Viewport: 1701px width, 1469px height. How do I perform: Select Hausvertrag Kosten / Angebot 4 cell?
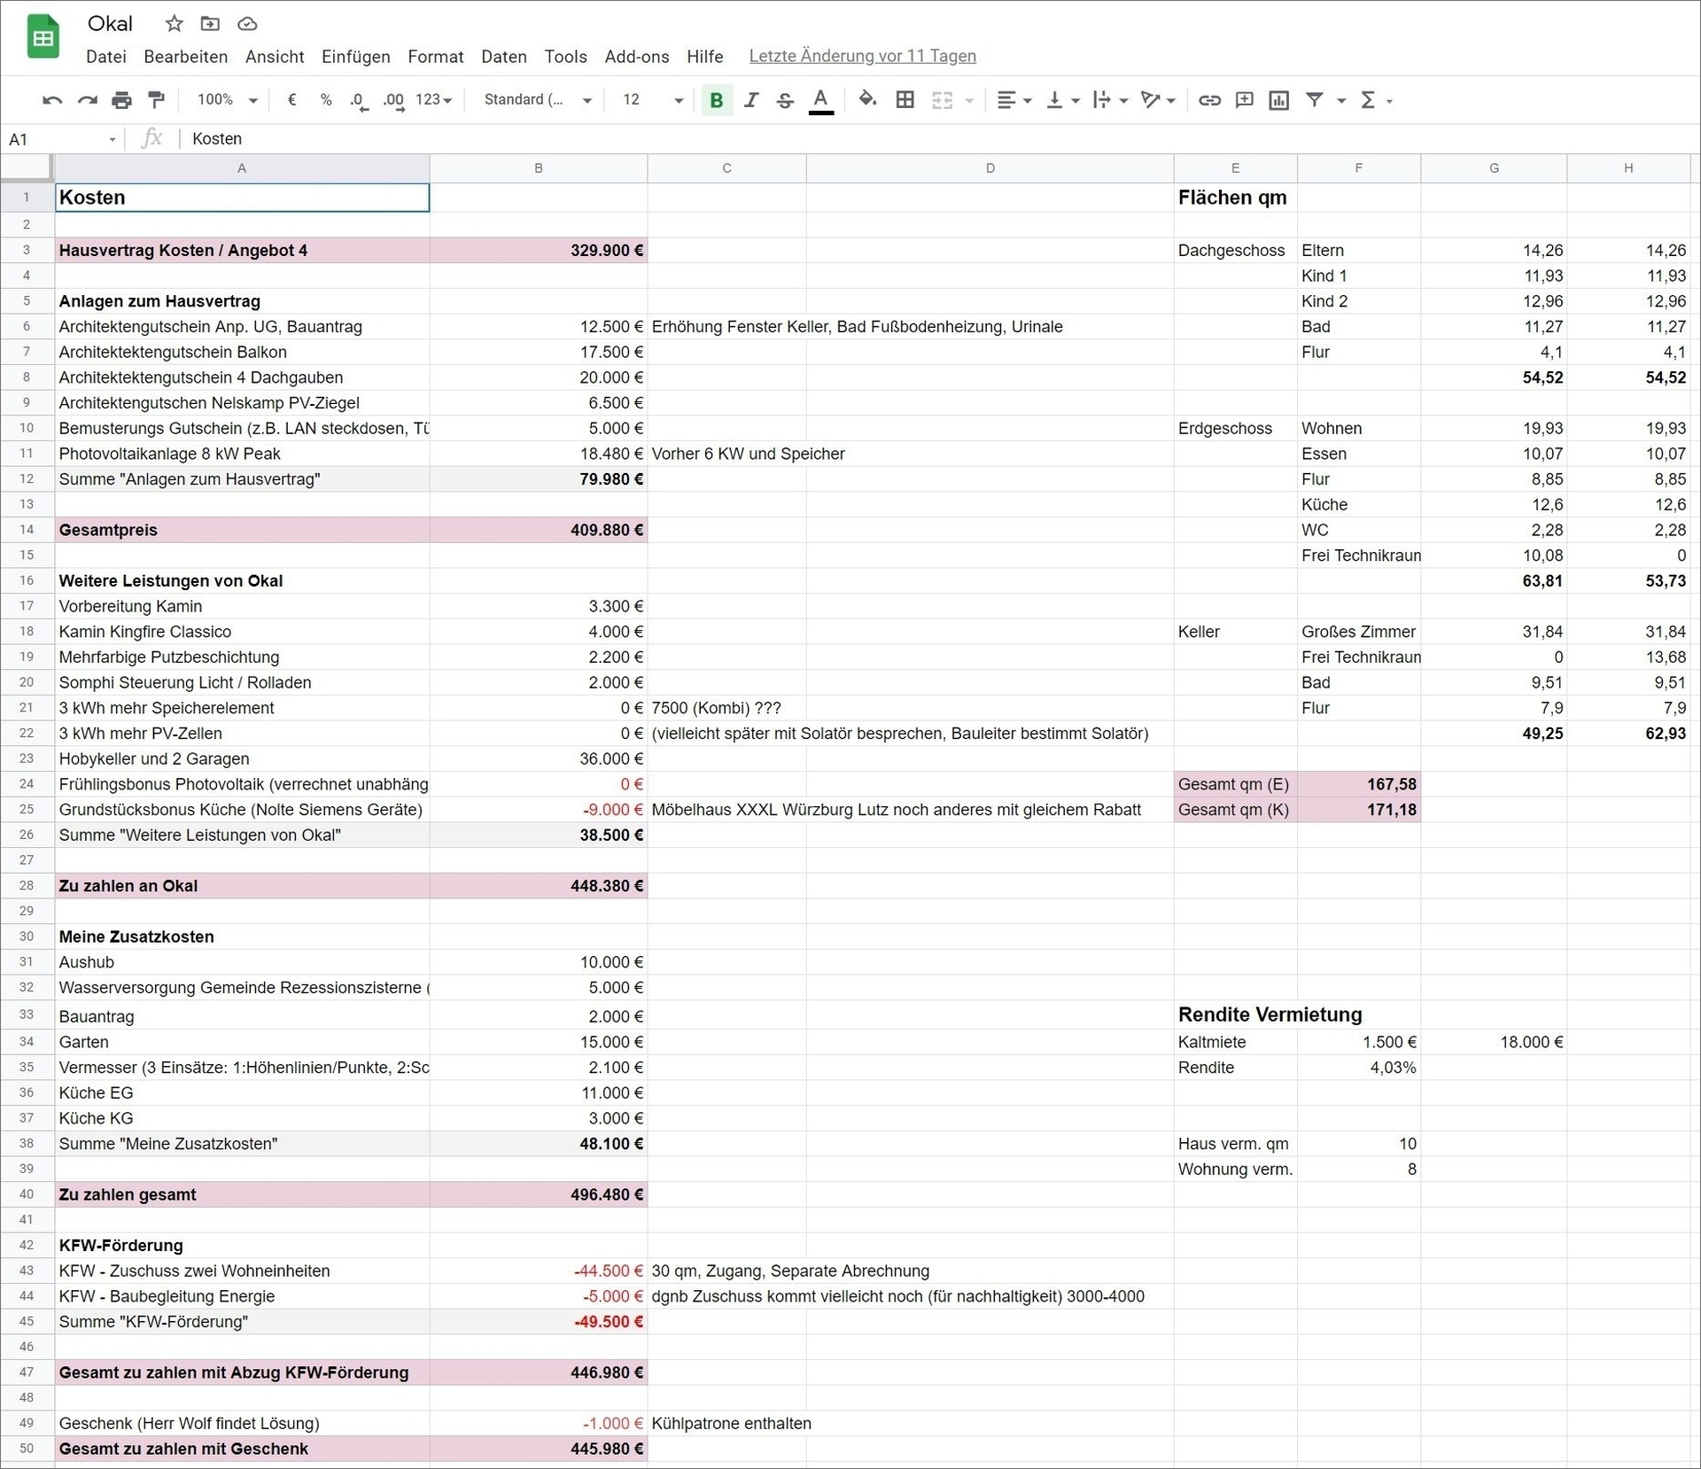(x=243, y=251)
